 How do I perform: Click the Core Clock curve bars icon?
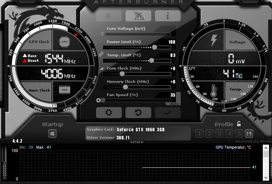[102, 69]
